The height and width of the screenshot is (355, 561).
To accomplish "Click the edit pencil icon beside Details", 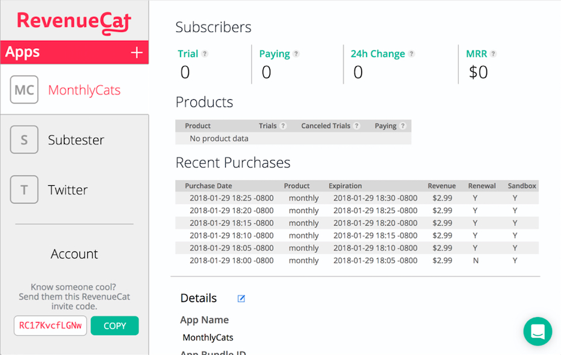I will (241, 298).
